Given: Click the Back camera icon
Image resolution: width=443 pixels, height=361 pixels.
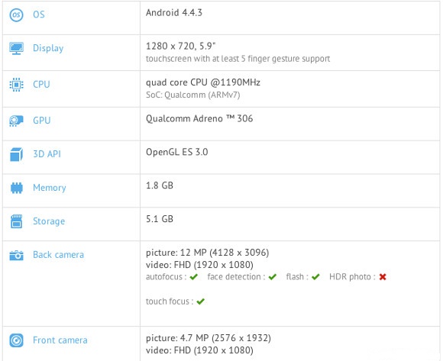Looking at the screenshot, I should click(16, 255).
